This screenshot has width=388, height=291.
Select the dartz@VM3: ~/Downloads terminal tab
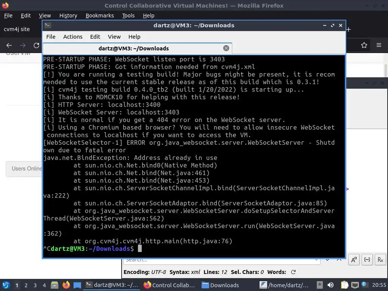point(137,48)
